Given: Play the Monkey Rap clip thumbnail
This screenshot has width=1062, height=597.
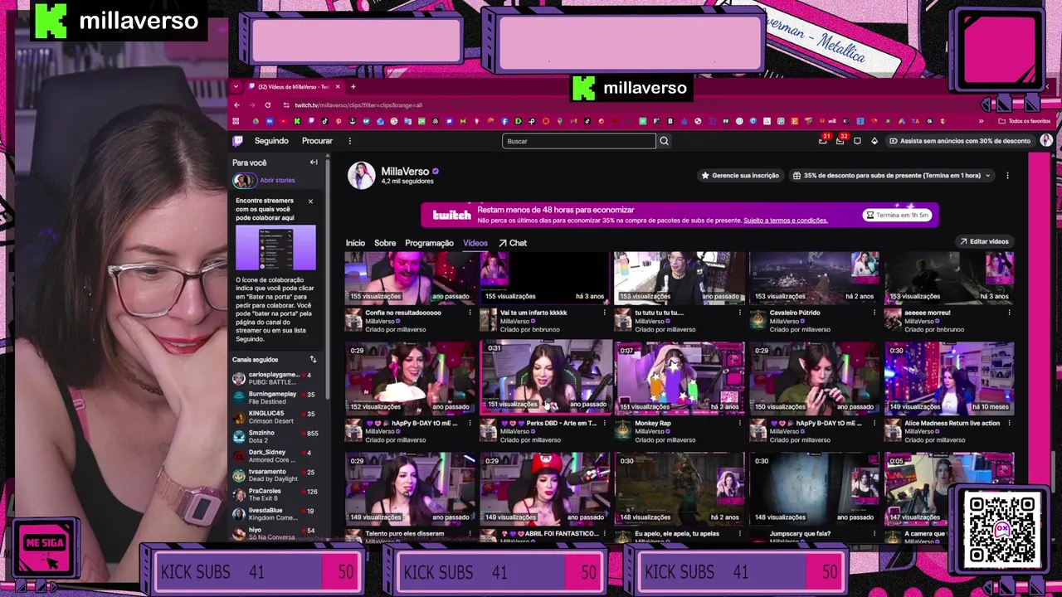Looking at the screenshot, I should click(680, 377).
